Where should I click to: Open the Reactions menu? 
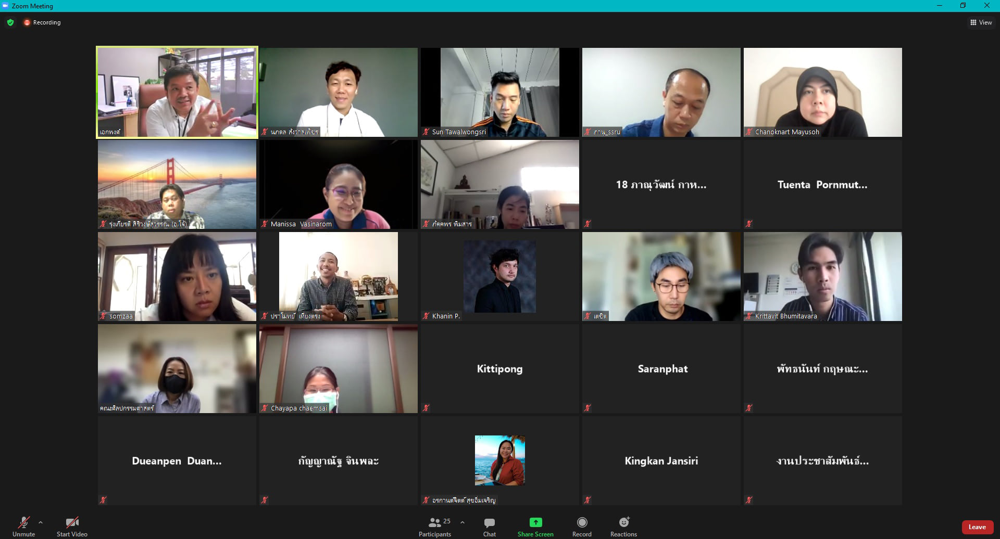pyautogui.click(x=623, y=527)
